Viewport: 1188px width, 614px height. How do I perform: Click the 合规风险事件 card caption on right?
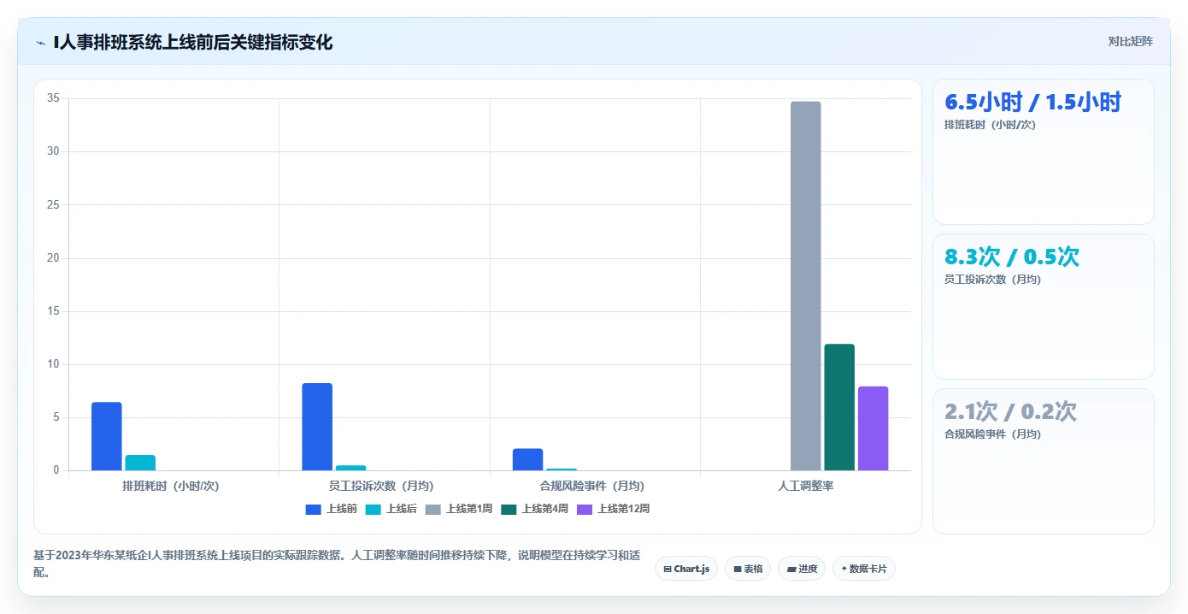992,434
